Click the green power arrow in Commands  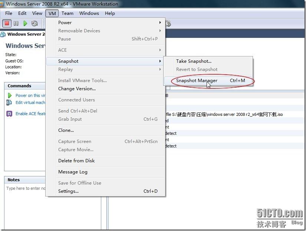pyautogui.click(x=10, y=95)
